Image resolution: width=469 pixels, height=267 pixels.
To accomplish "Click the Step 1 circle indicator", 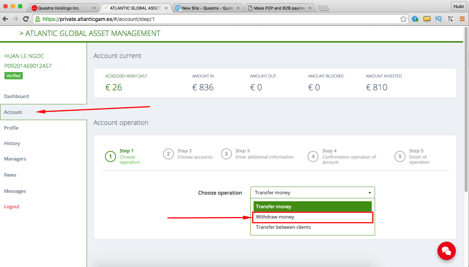I will click(110, 156).
